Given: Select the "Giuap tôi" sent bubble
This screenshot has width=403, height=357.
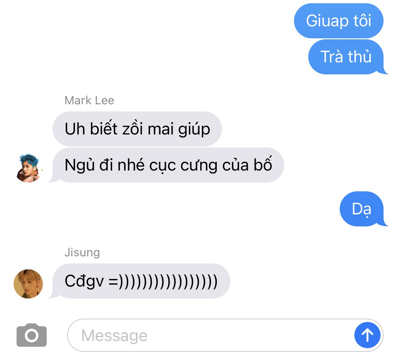Looking at the screenshot, I should coord(338,21).
